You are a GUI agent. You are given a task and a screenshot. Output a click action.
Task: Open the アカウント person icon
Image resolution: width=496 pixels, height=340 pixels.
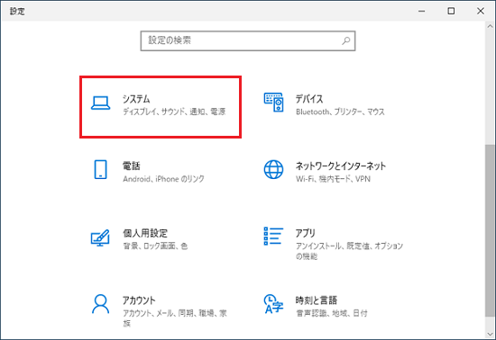101,304
